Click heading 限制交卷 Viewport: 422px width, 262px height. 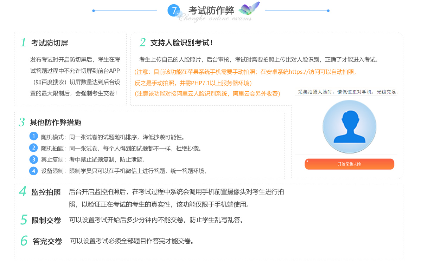pos(46,220)
